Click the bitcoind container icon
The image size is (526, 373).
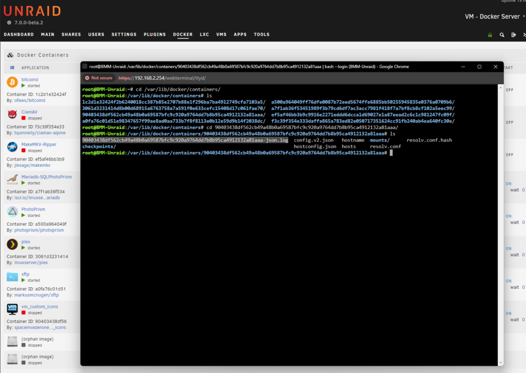[x=13, y=82]
